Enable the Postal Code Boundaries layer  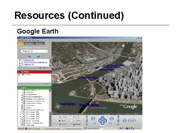point(22,97)
